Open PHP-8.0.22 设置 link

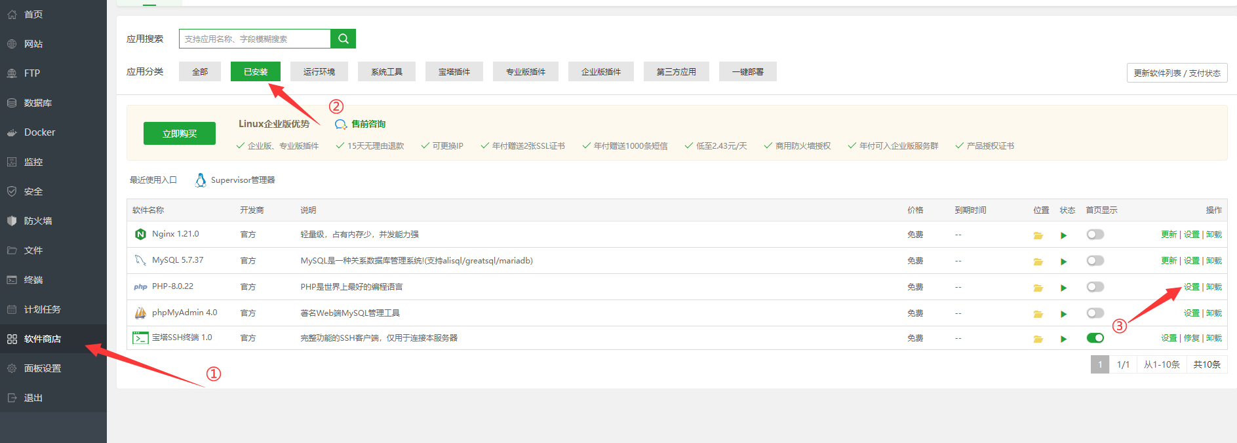1192,287
